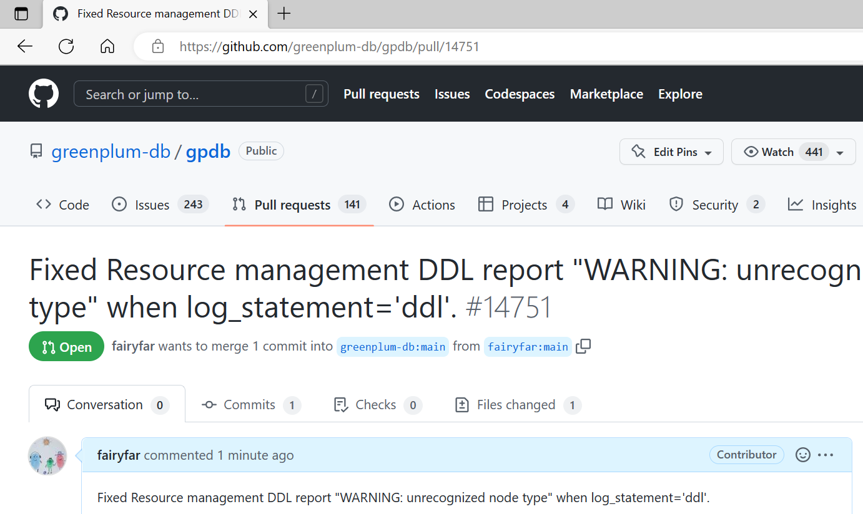Screen dimensions: 863x514
Task: Open Pull requests in top navigation
Action: (382, 94)
